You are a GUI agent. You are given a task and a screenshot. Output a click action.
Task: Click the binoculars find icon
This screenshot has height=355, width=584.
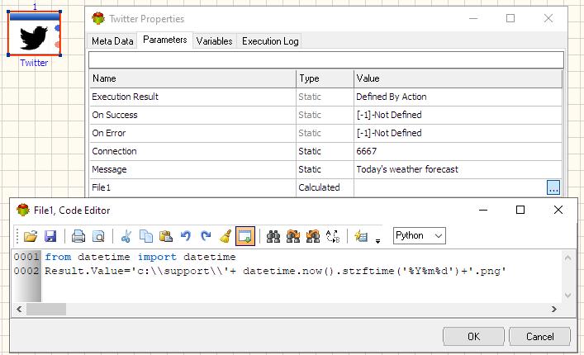click(273, 236)
